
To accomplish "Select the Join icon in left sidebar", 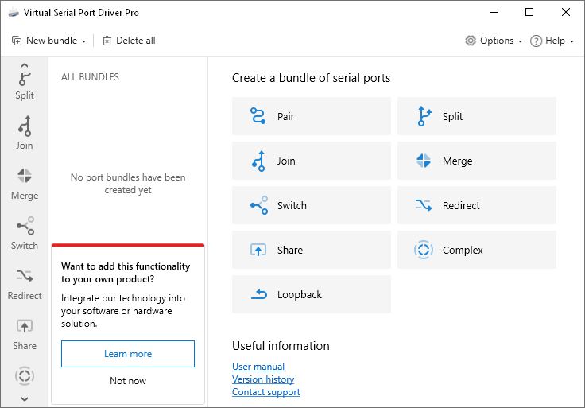I will point(25,133).
